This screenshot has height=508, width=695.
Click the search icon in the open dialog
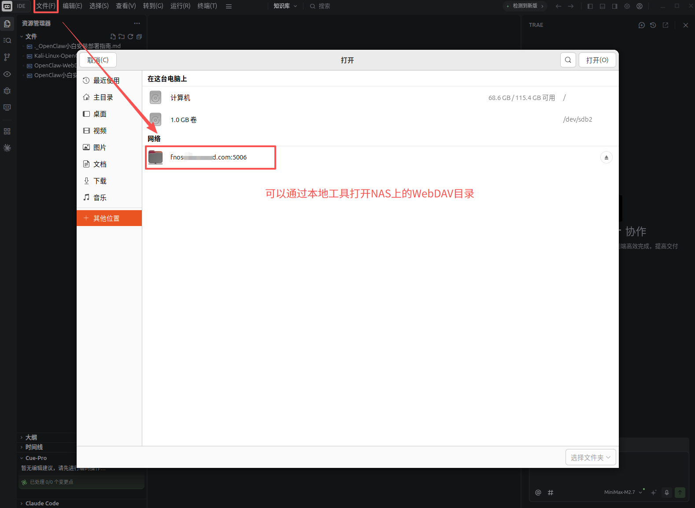(x=568, y=60)
